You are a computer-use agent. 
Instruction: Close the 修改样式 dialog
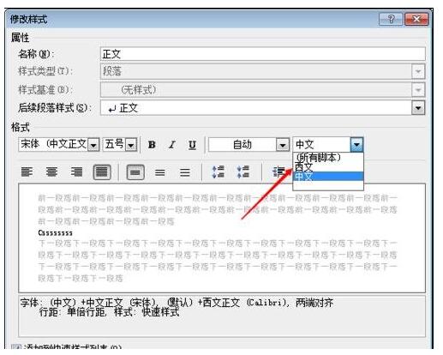pos(416,19)
